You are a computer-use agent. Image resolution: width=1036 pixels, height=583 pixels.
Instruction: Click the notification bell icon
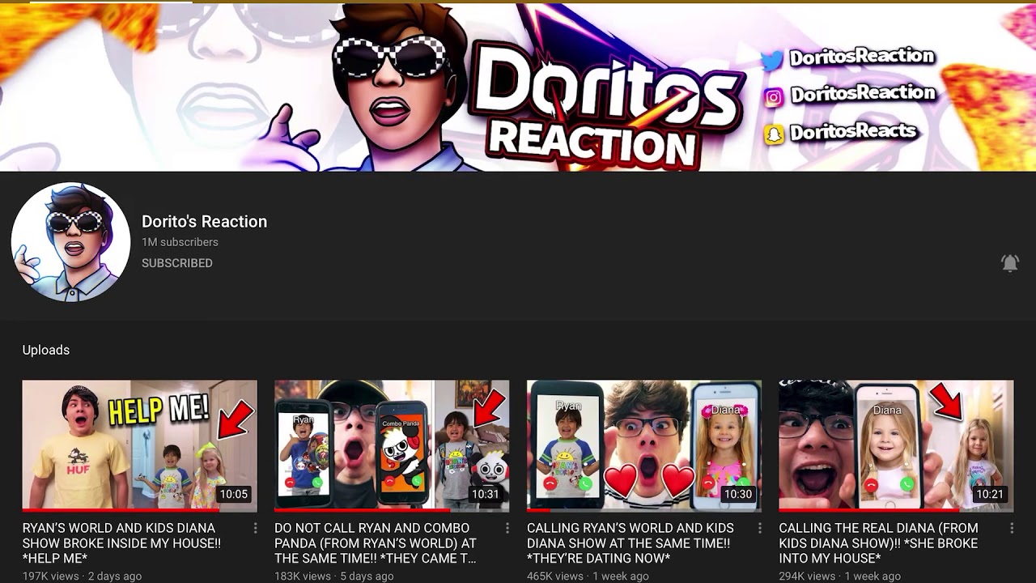point(1009,262)
